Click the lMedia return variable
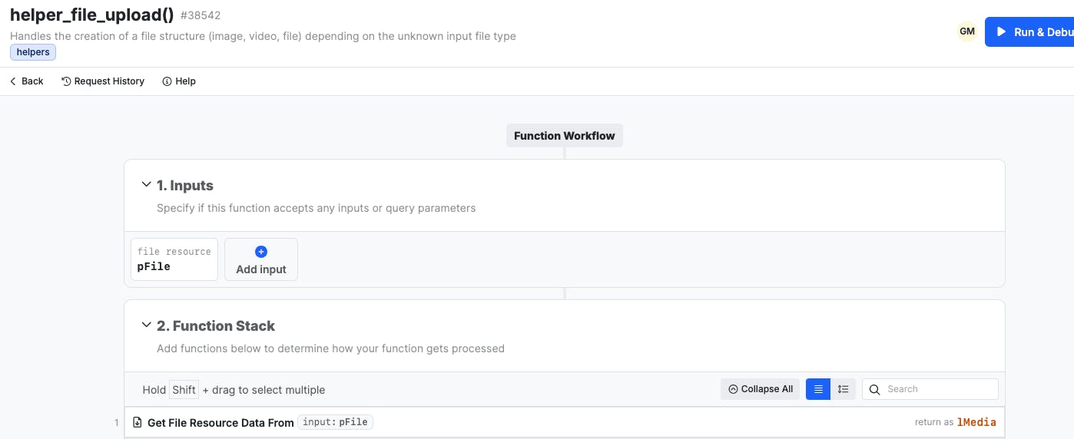Image resolution: width=1074 pixels, height=439 pixels. [x=976, y=422]
